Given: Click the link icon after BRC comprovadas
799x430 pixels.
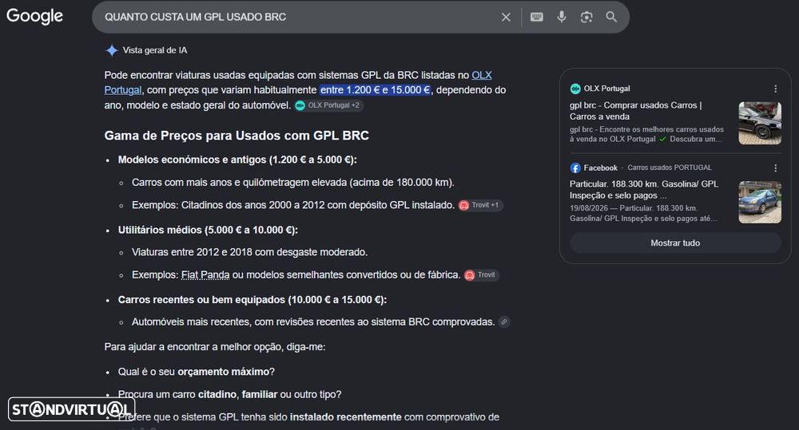Looking at the screenshot, I should [x=504, y=322].
